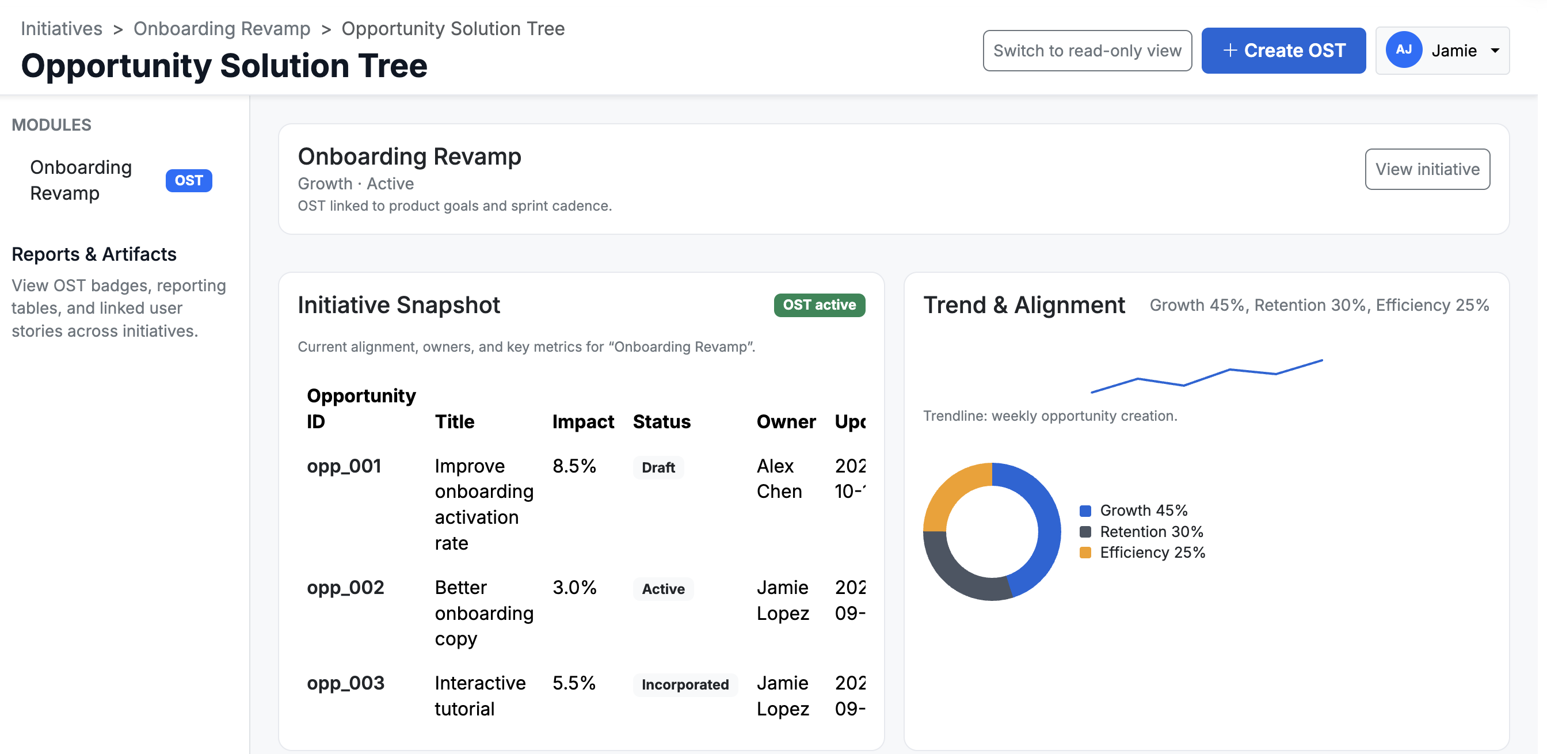Click the Growth legend blue square

point(1085,511)
